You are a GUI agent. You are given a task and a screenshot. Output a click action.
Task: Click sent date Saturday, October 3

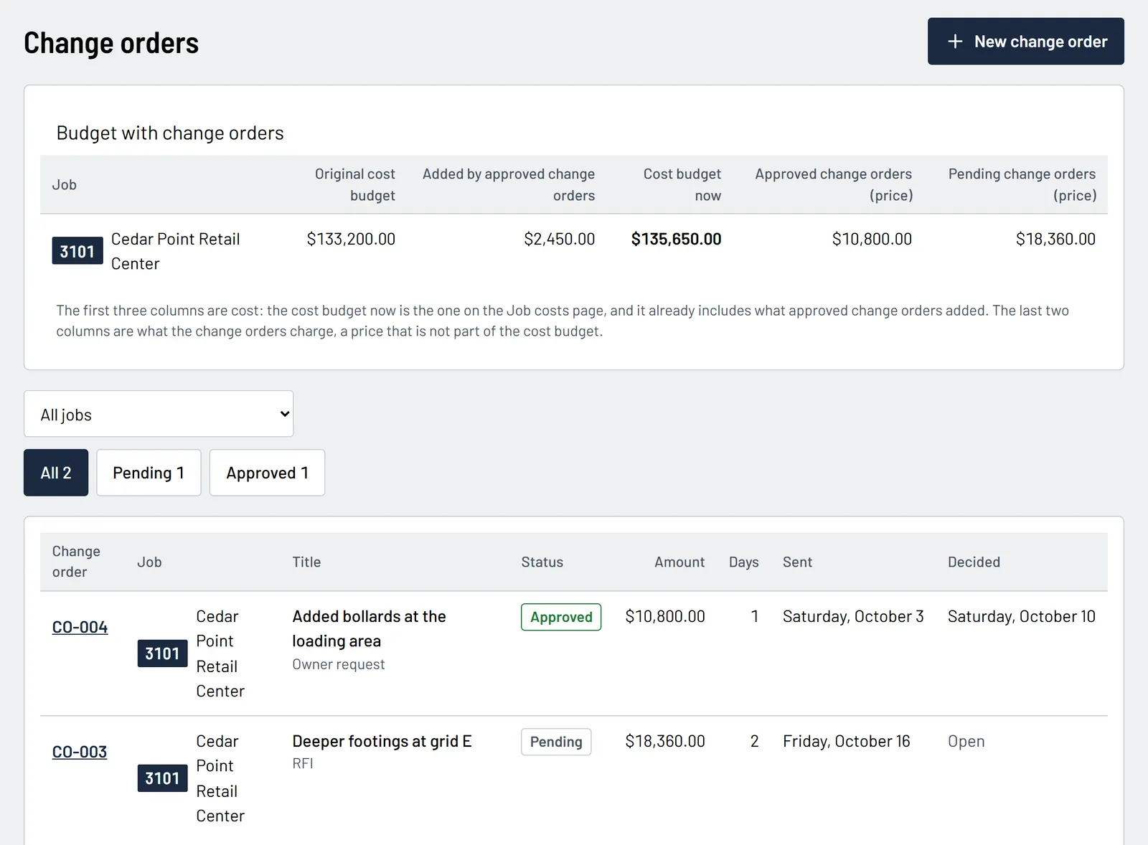[853, 616]
